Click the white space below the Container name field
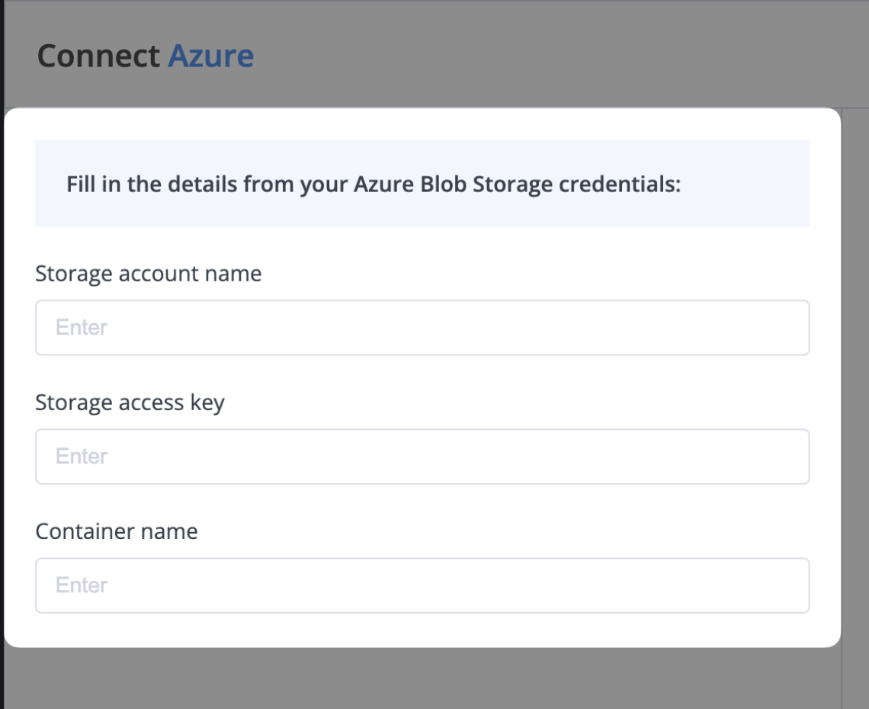The height and width of the screenshot is (709, 869). [422, 630]
